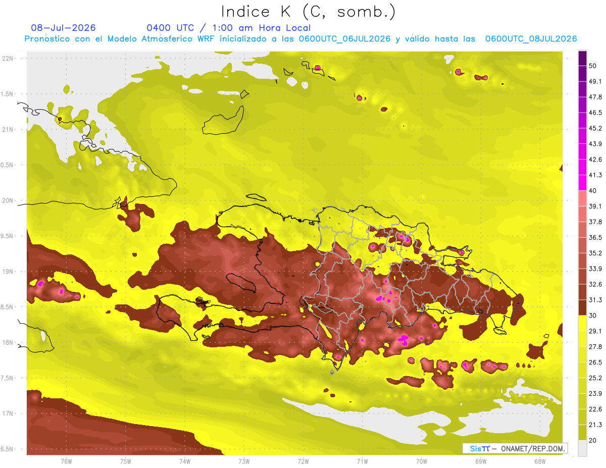Image resolution: width=606 pixels, height=468 pixels.
Task: Click the '40' colorbar value
Action: tap(593, 190)
